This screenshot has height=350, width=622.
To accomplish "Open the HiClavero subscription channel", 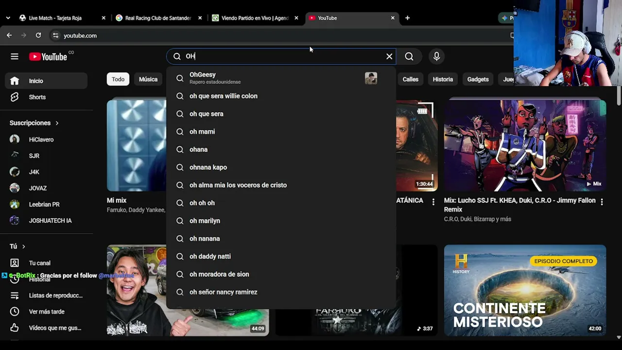I will coord(46,140).
